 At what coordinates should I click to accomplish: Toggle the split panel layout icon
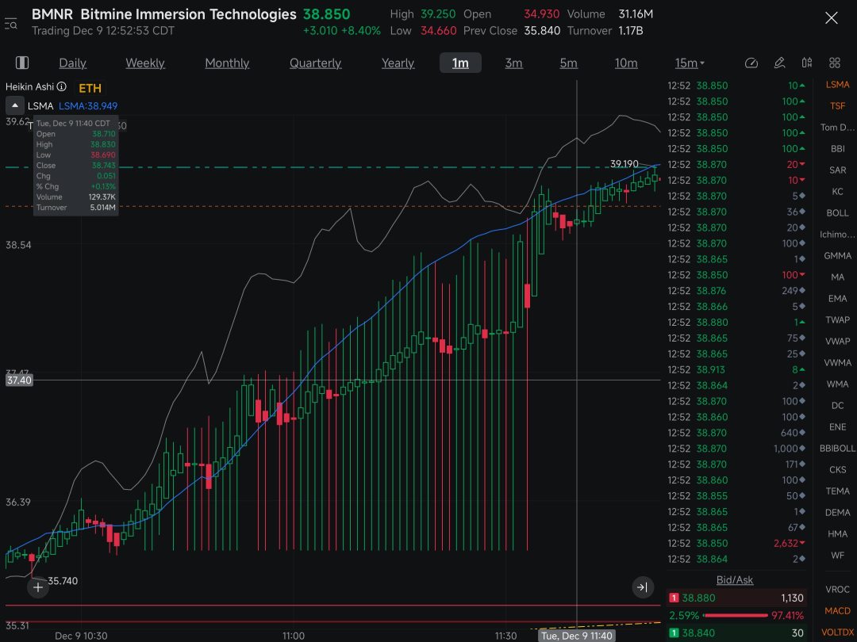pos(22,63)
